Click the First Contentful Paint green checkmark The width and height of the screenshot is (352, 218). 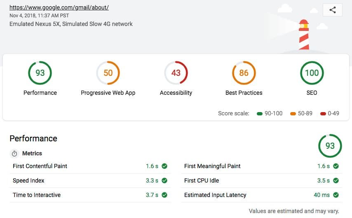tap(164, 166)
